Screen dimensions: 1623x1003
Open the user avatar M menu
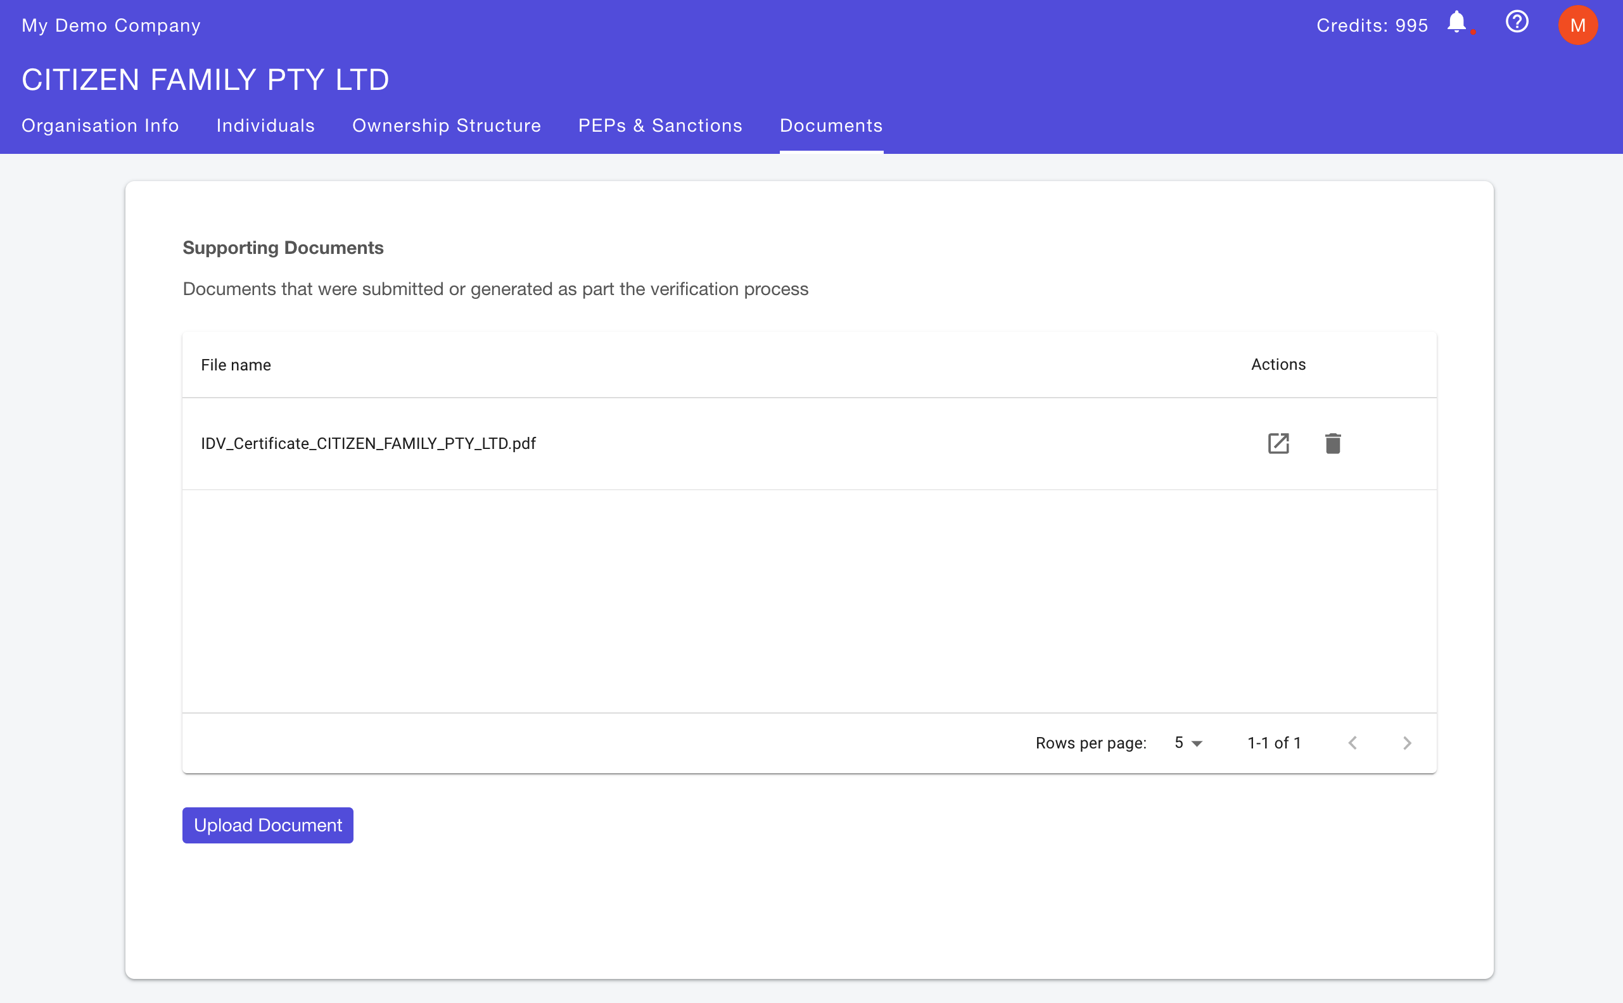[x=1577, y=25]
